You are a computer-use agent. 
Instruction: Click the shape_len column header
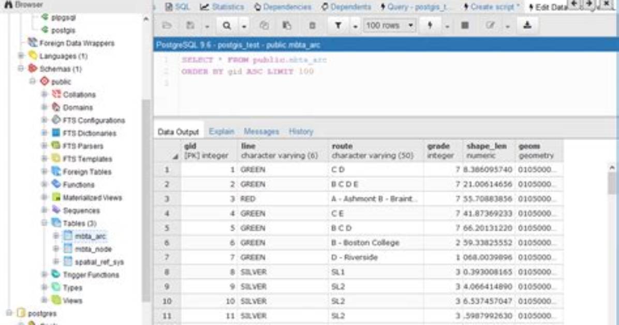(x=489, y=151)
